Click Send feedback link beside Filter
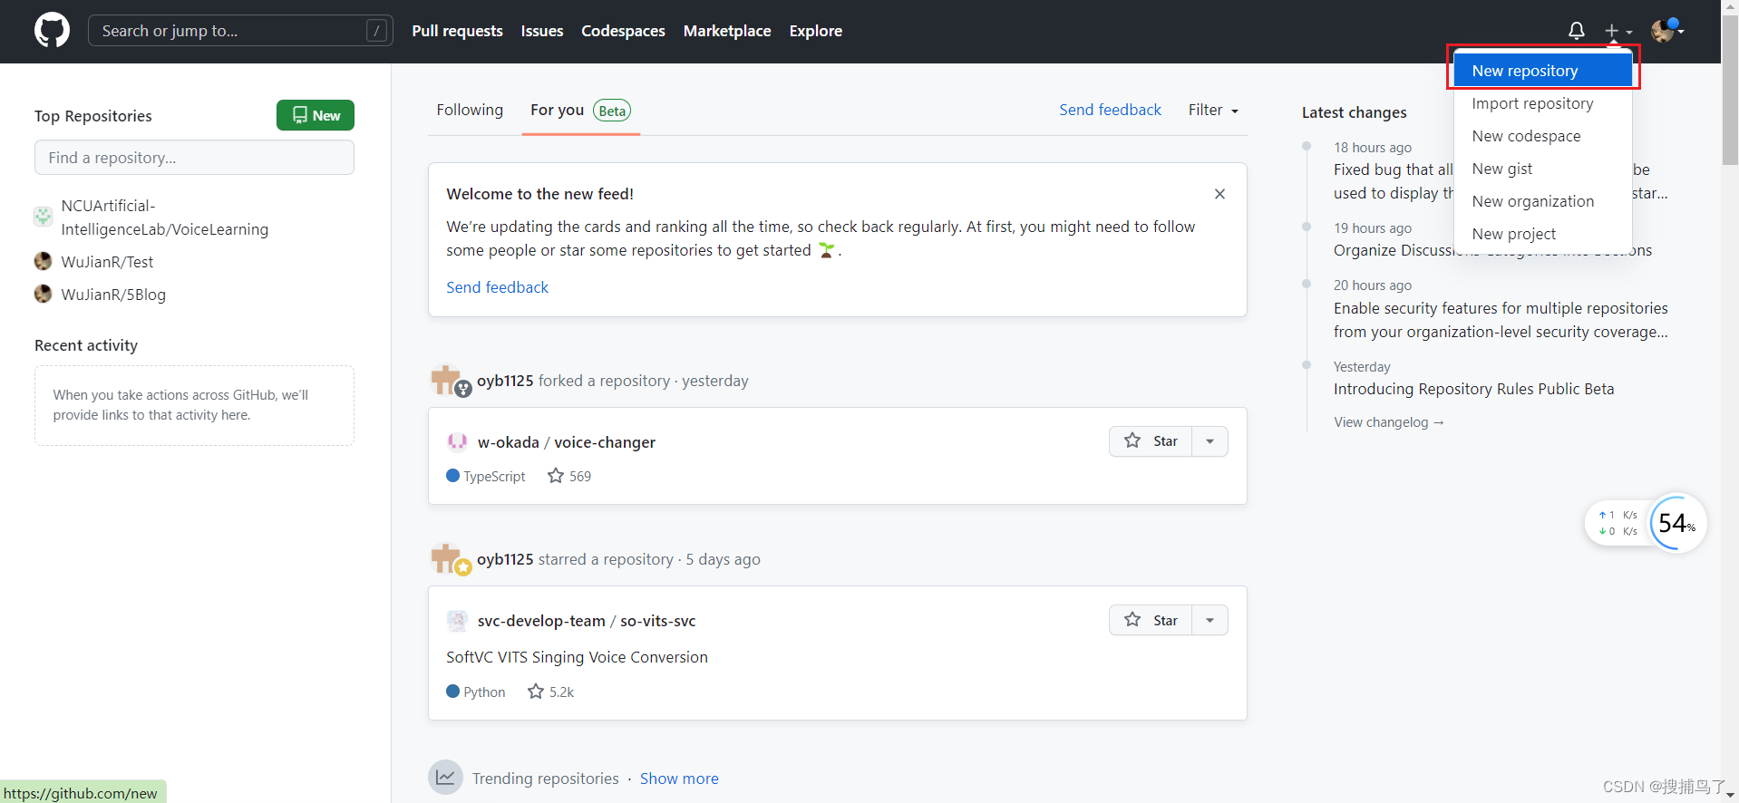Image resolution: width=1739 pixels, height=803 pixels. pos(1110,110)
